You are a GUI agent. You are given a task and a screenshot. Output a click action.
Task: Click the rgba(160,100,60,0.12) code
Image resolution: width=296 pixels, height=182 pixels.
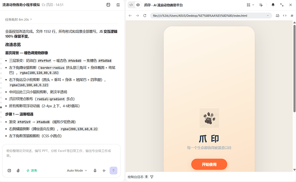tap(29, 85)
